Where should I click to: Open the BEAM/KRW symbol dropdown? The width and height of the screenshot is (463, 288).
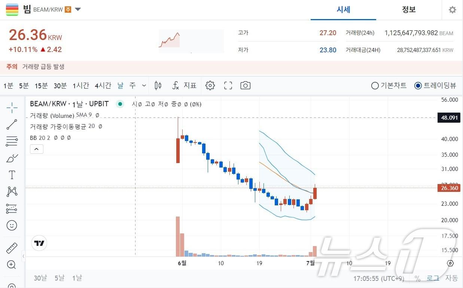point(77,10)
